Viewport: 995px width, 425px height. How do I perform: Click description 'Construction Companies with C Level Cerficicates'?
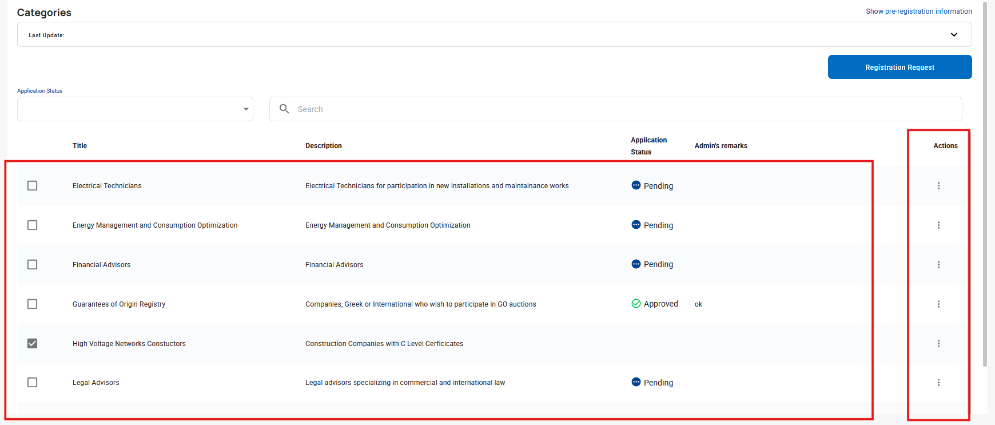click(x=384, y=344)
